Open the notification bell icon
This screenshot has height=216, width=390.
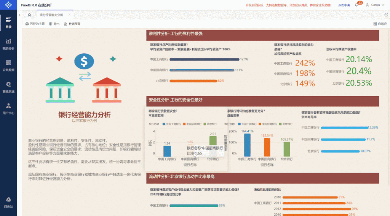pyautogui.click(x=356, y=5)
